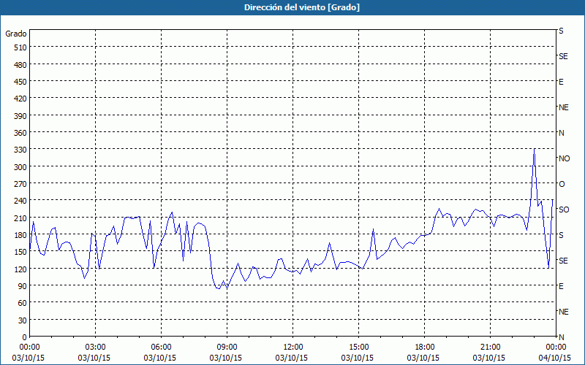
Task: Click the blue line's peak at 330 degrees
Action: [535, 149]
